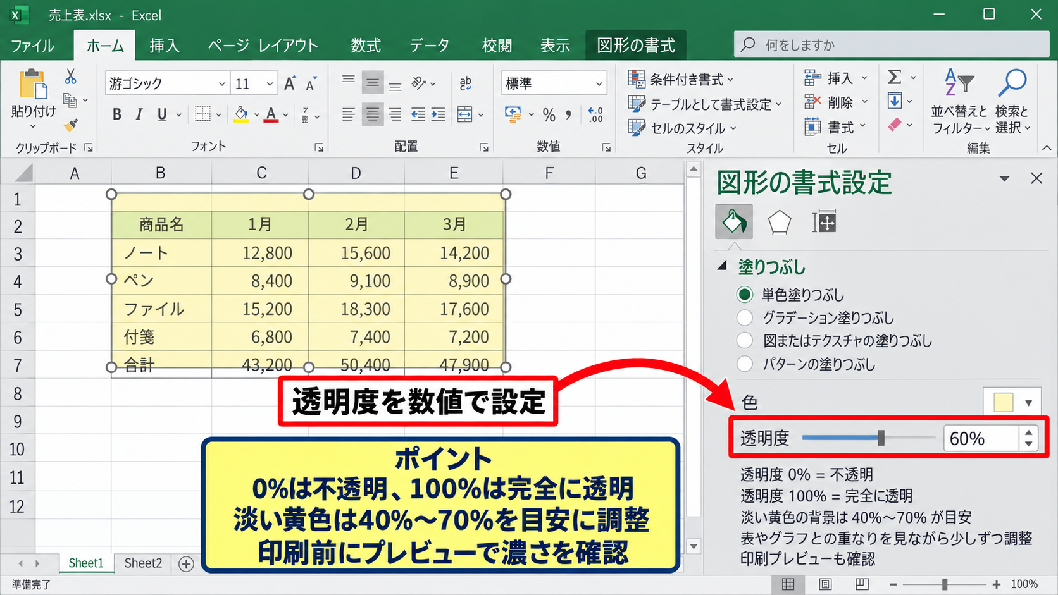Switch to the ページ レイアウト tab
1058x595 pixels.
pyautogui.click(x=263, y=46)
